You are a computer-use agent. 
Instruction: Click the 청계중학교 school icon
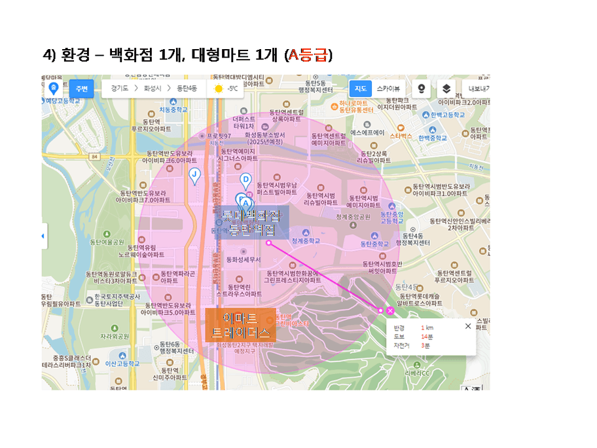tap(306, 233)
